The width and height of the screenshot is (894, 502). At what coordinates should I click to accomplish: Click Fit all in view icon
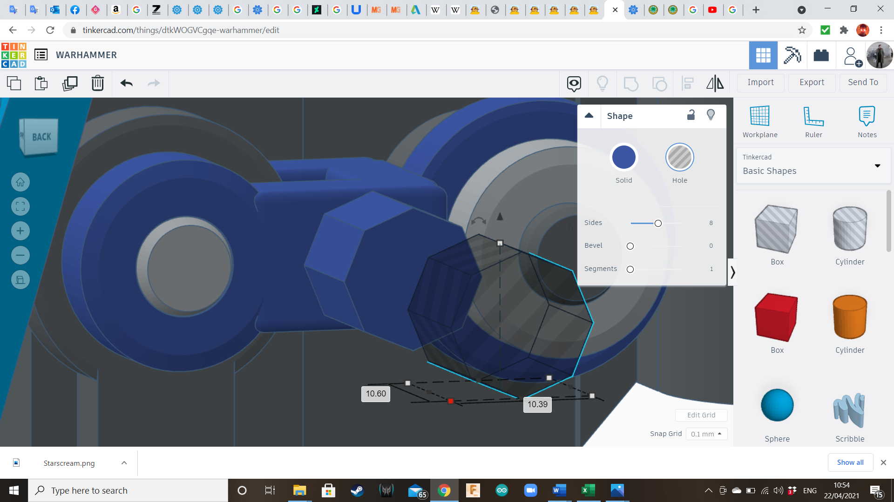tap(20, 206)
